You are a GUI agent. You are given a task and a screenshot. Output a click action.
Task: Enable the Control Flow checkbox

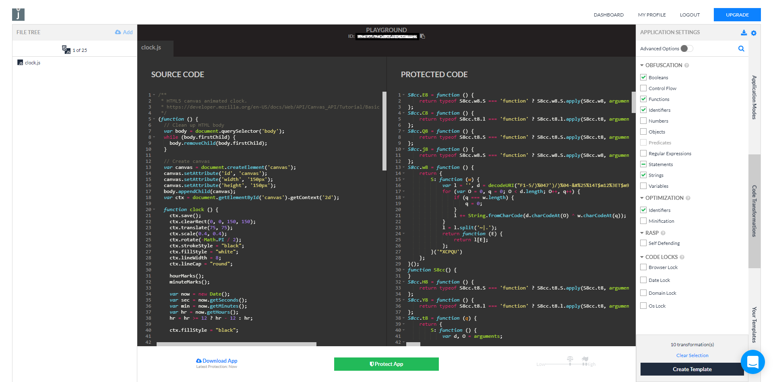pyautogui.click(x=643, y=88)
